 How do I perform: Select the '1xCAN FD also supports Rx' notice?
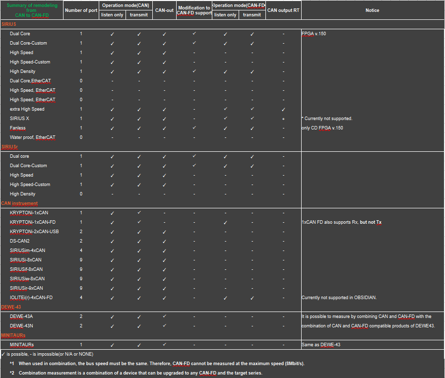click(341, 222)
